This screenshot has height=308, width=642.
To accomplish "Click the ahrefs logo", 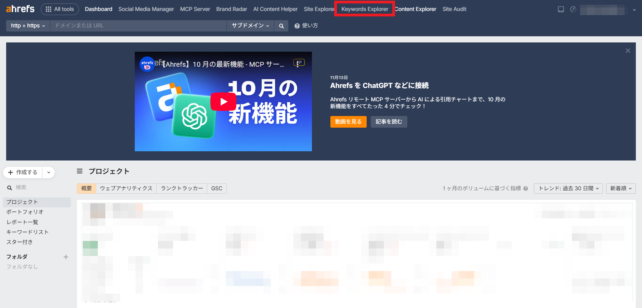I will pyautogui.click(x=19, y=9).
